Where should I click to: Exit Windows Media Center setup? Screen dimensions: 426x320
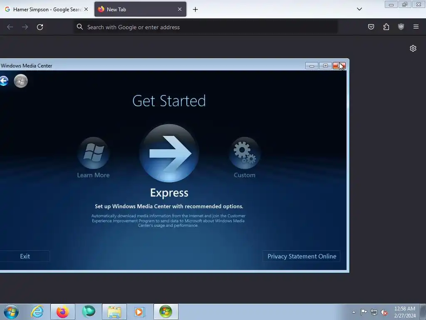(25, 256)
